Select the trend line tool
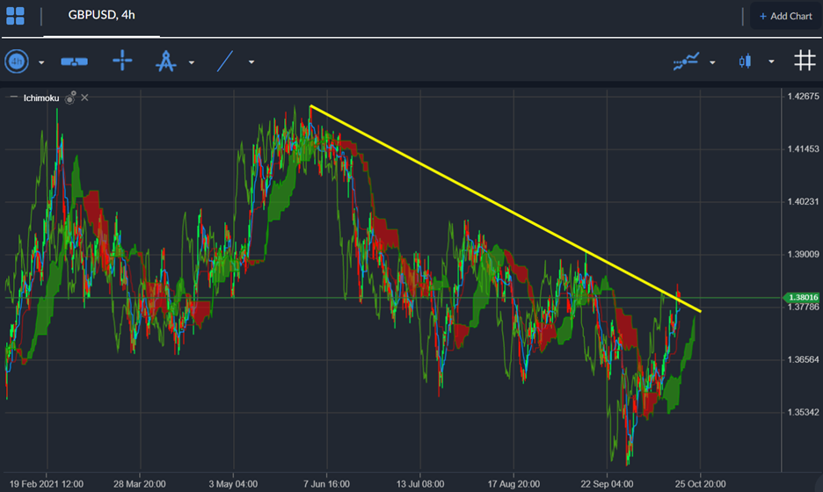Viewport: 823px width, 492px height. pos(225,61)
